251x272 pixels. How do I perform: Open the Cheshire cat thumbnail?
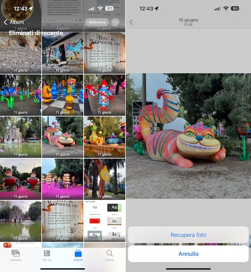click(63, 137)
